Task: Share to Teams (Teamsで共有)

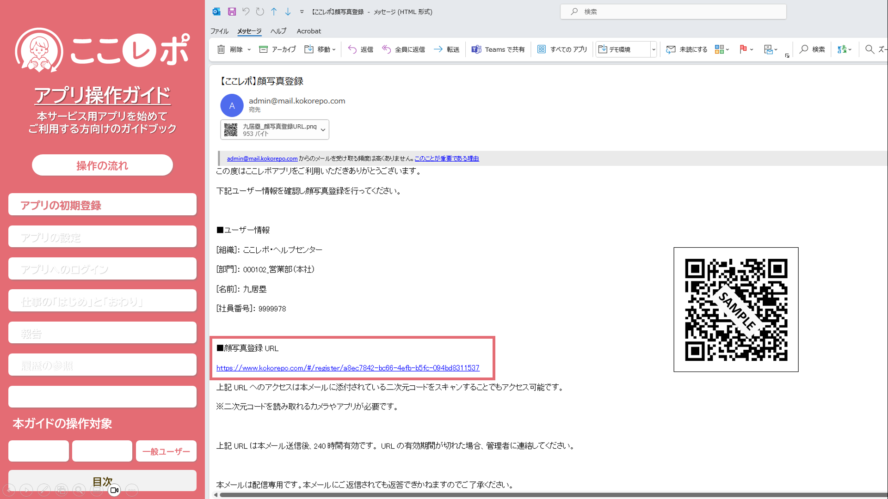Action: pyautogui.click(x=498, y=49)
